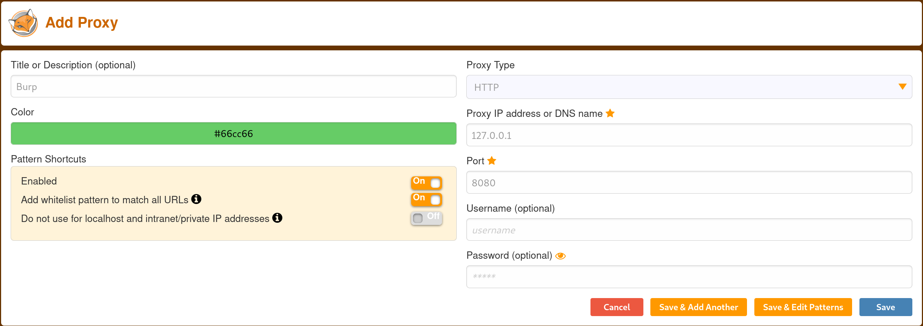Select the Username text field

(689, 230)
